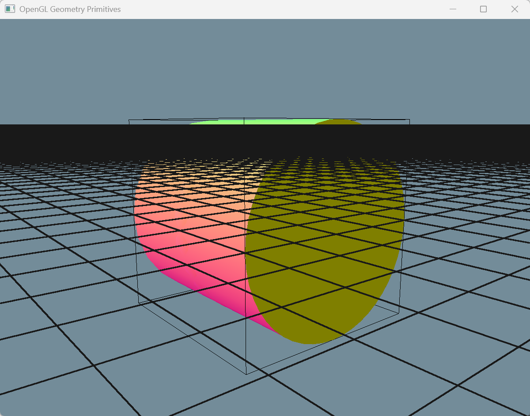Image resolution: width=530 pixels, height=416 pixels.
Task: Minimize the OpenGL Geometry Primitives window
Action: point(452,9)
